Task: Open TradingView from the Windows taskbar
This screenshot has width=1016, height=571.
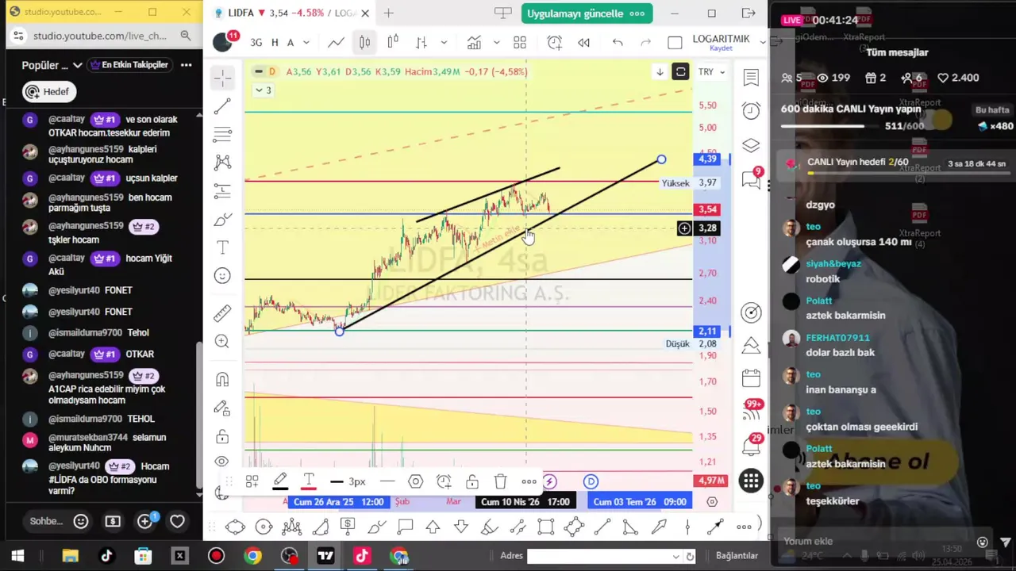Action: 325,556
